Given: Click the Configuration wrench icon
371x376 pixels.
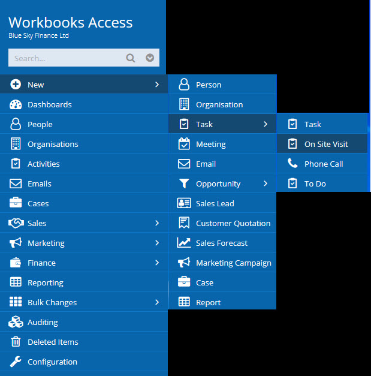Looking at the screenshot, I should pyautogui.click(x=16, y=362).
